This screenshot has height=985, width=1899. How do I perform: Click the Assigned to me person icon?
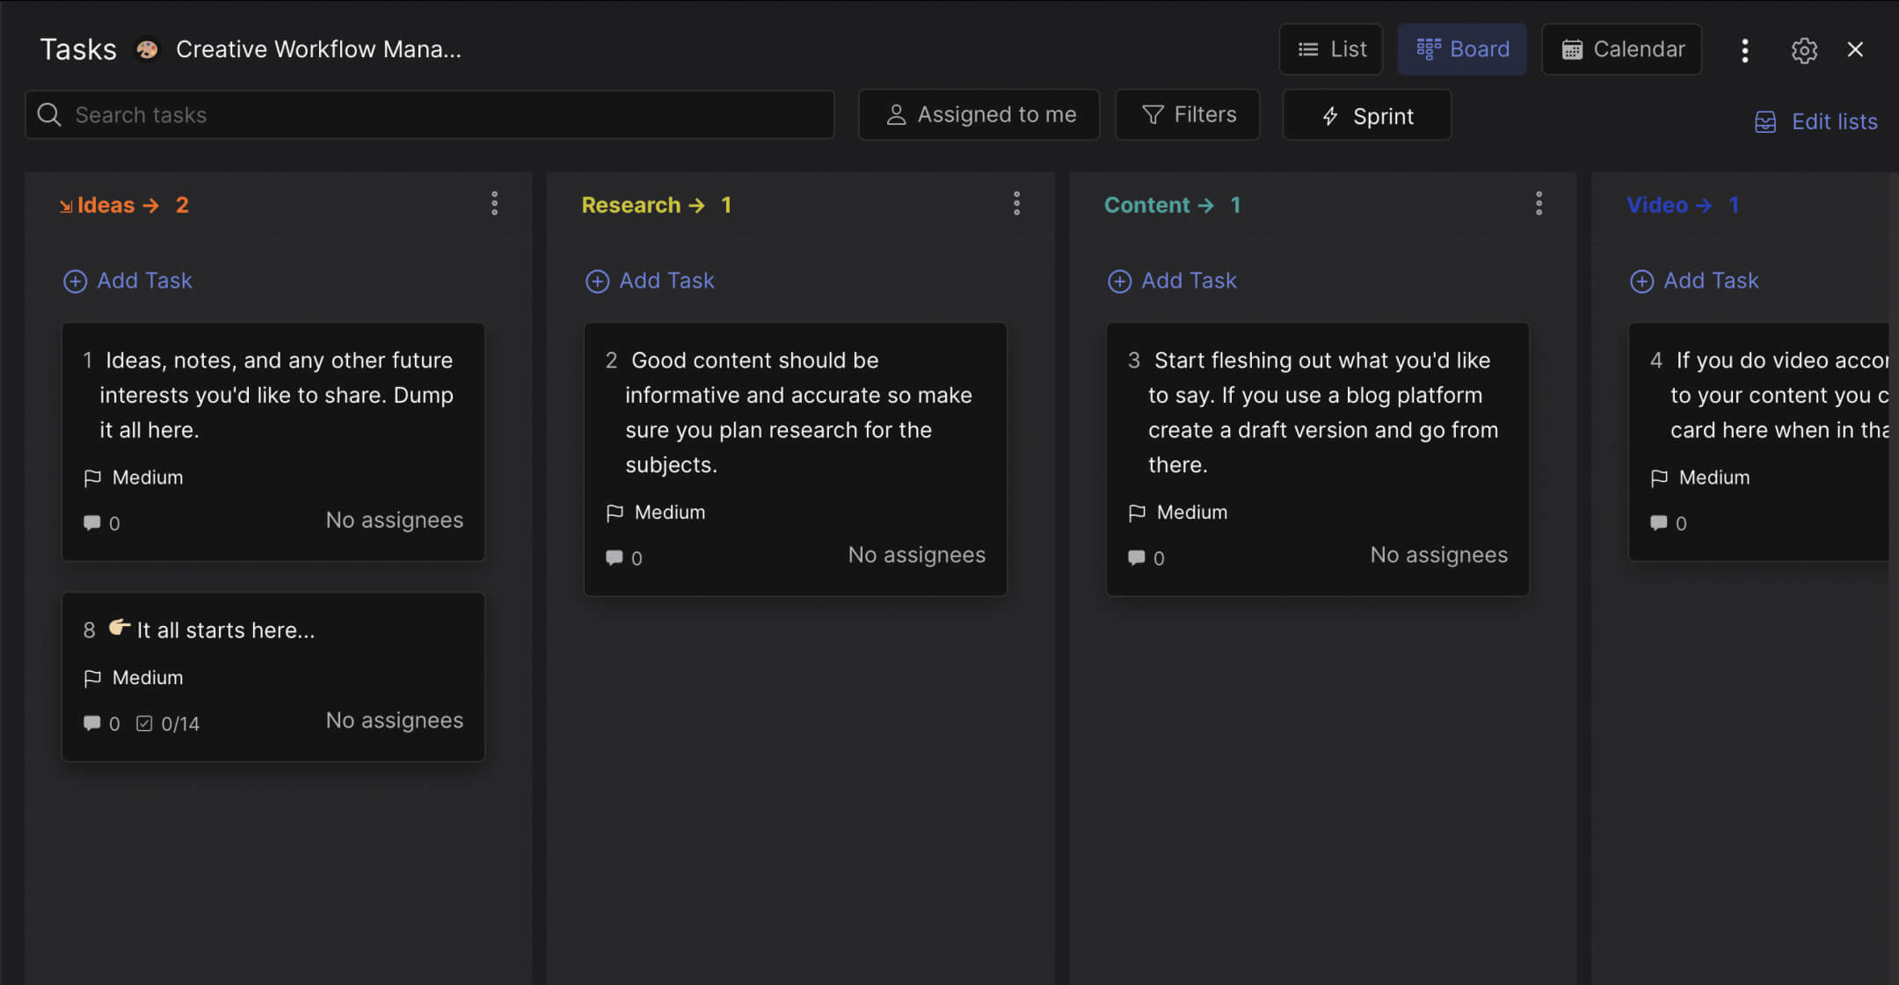pyautogui.click(x=896, y=114)
